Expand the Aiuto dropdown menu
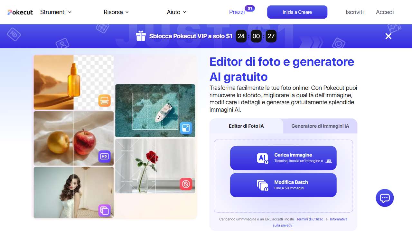 coord(176,12)
